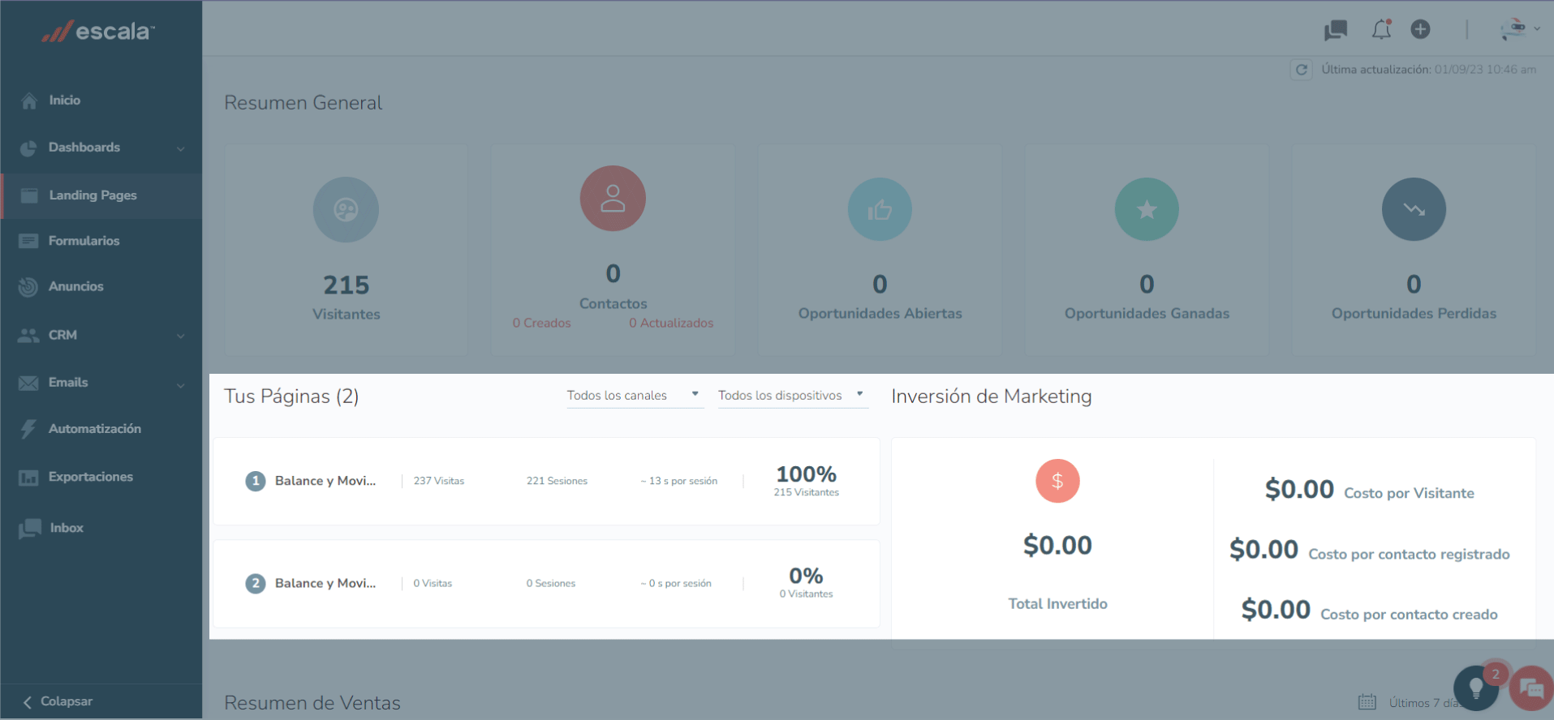
Task: Open the notifications bell
Action: pyautogui.click(x=1381, y=29)
